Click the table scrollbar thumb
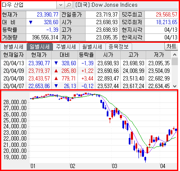 pyautogui.click(x=175, y=61)
